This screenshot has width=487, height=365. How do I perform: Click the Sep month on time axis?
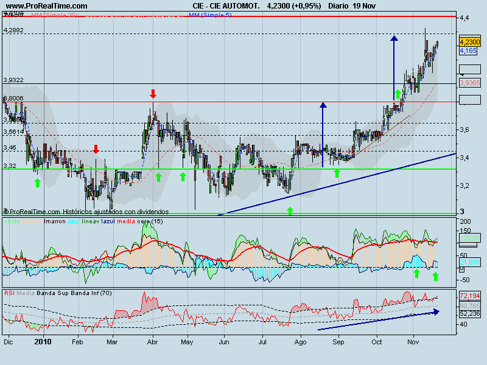pyautogui.click(x=338, y=342)
